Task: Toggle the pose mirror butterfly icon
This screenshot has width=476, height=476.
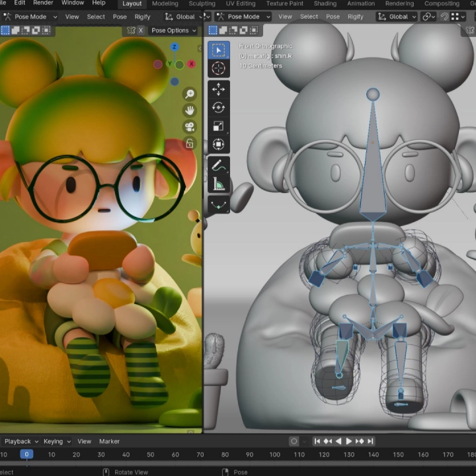Action: tap(131, 30)
